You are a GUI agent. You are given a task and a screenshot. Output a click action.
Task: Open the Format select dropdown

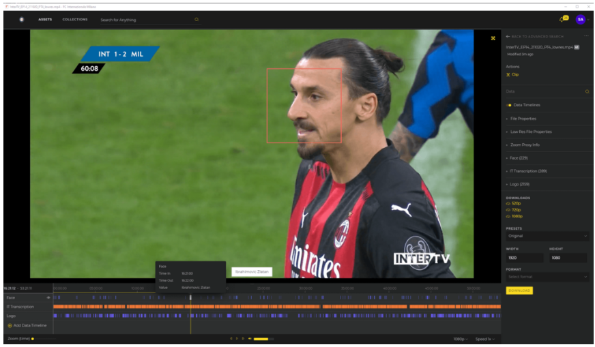tap(547, 277)
